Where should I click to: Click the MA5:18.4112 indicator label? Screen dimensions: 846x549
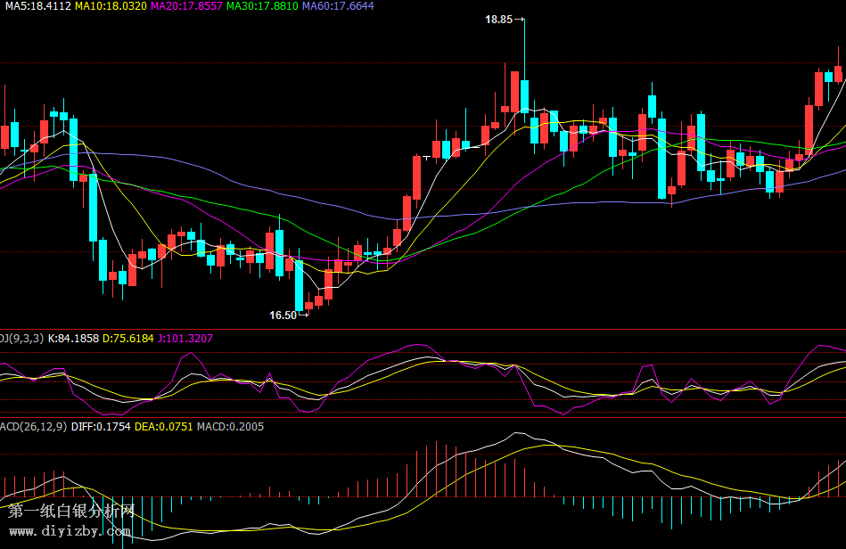coord(36,6)
